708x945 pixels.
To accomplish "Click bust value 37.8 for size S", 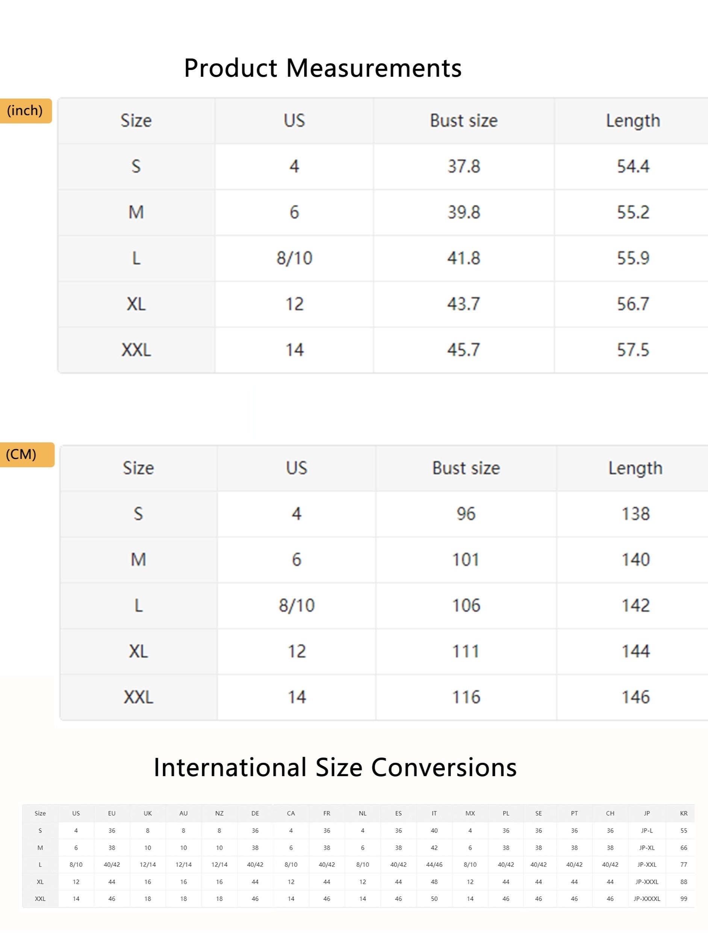I will point(463,166).
